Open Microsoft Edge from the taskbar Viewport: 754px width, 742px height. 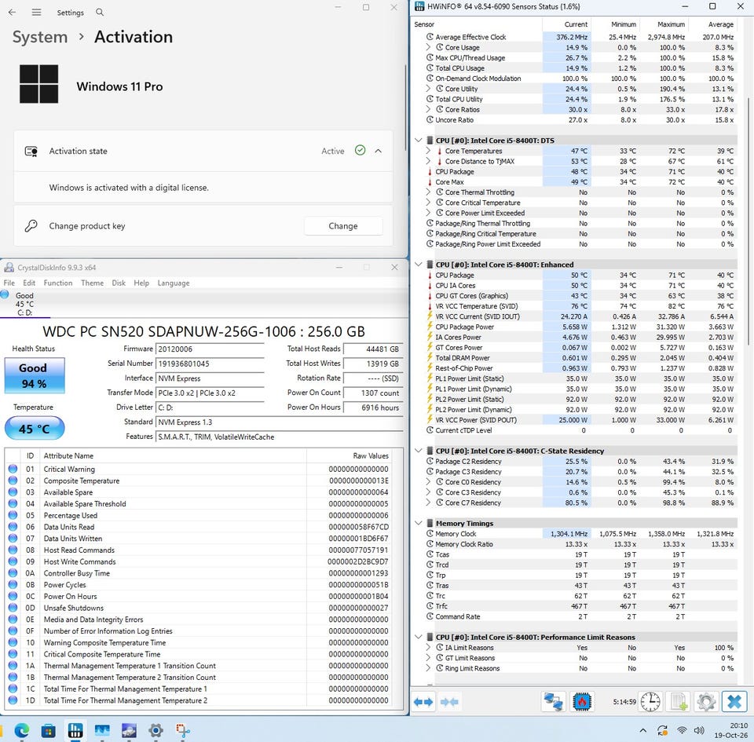point(22,731)
